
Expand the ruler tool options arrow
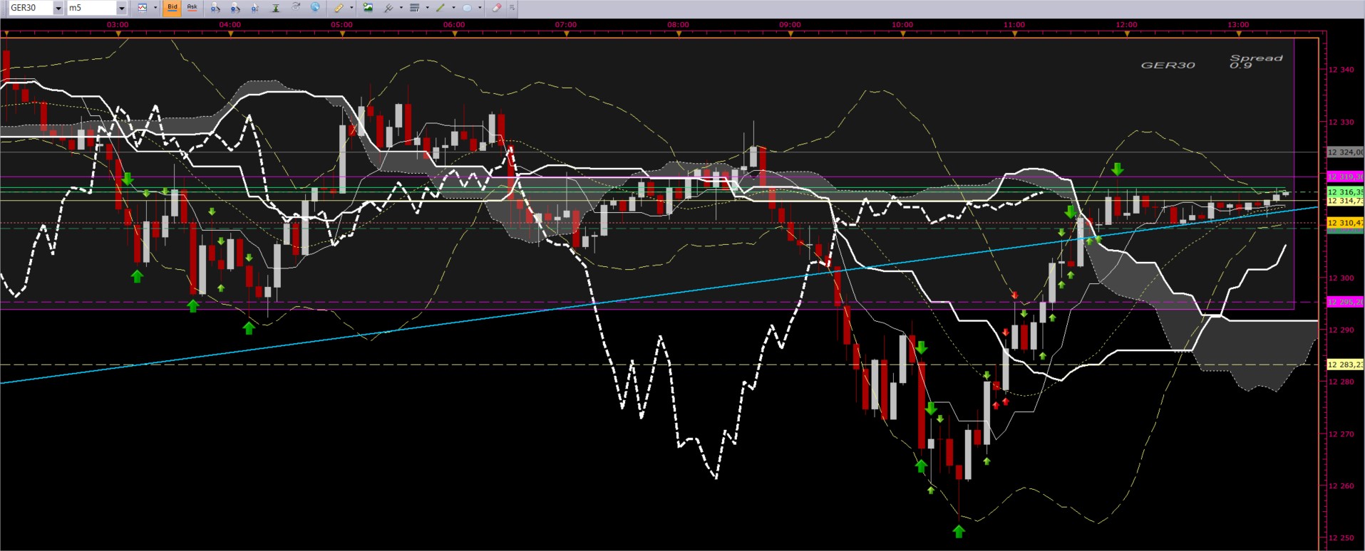(x=351, y=8)
